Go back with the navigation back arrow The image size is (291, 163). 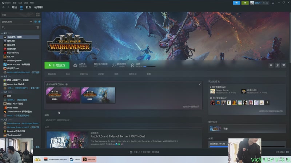pos(4,7)
